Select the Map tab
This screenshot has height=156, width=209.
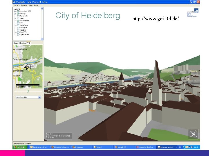(x=29, y=43)
